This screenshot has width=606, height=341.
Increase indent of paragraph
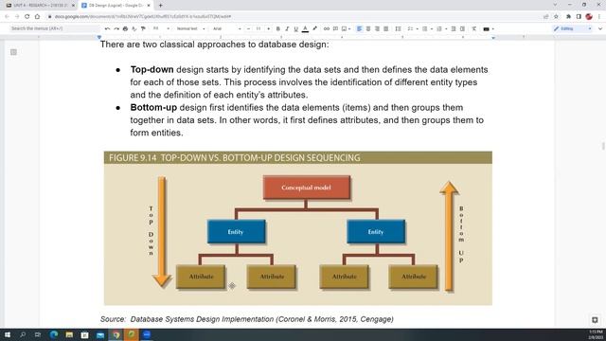click(x=462, y=28)
